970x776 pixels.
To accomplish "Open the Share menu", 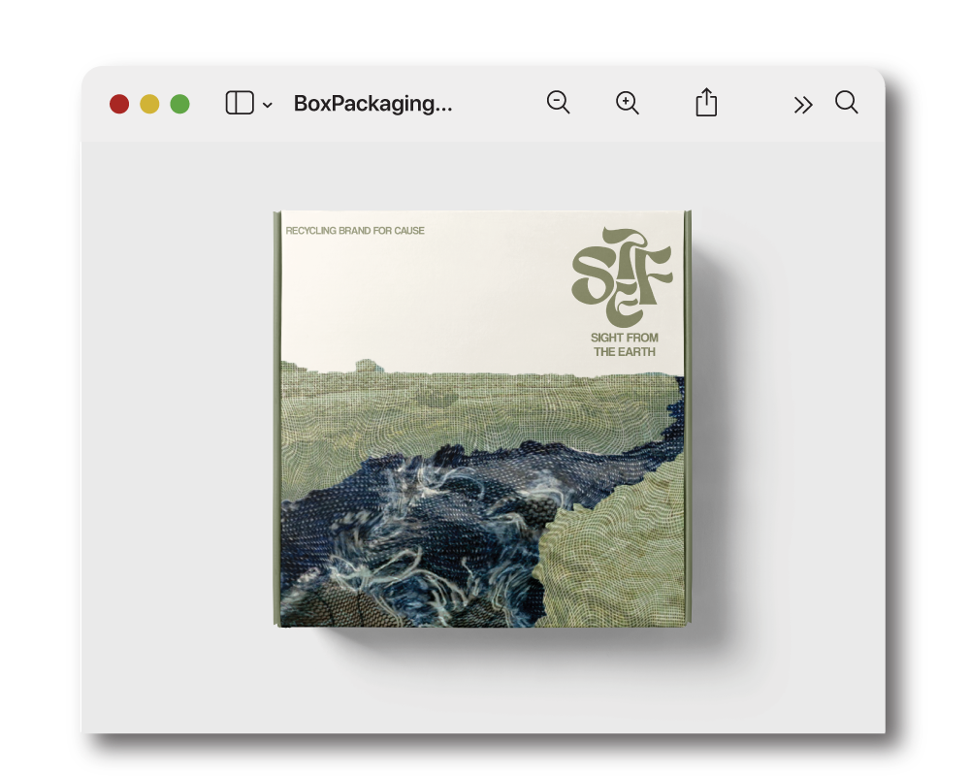I will [x=706, y=103].
